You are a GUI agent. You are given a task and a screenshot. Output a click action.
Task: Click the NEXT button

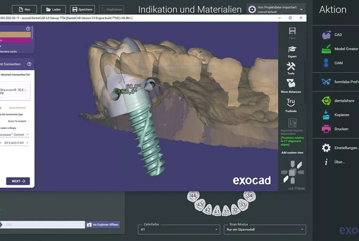[x=18, y=181]
